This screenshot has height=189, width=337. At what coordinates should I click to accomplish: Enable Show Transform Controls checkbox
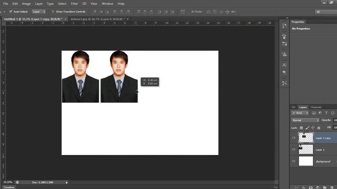point(53,12)
